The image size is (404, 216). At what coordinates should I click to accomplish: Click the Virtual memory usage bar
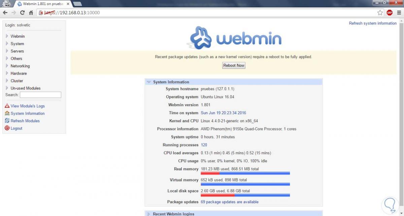point(245,184)
